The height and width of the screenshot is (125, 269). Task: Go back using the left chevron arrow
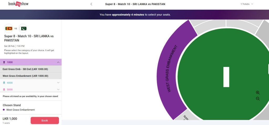coord(91,4)
